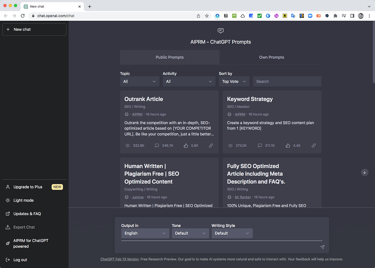Toggle the browser side panel icon
This screenshot has height=268, width=375.
(352, 16)
